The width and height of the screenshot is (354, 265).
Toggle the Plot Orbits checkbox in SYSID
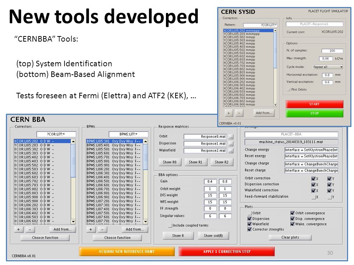(289, 90)
